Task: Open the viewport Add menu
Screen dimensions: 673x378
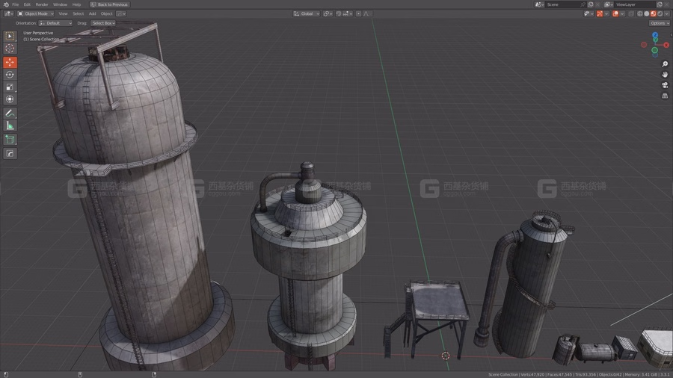Action: click(x=92, y=13)
